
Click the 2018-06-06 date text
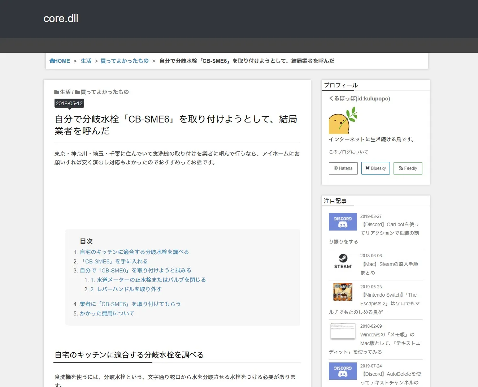coord(371,256)
